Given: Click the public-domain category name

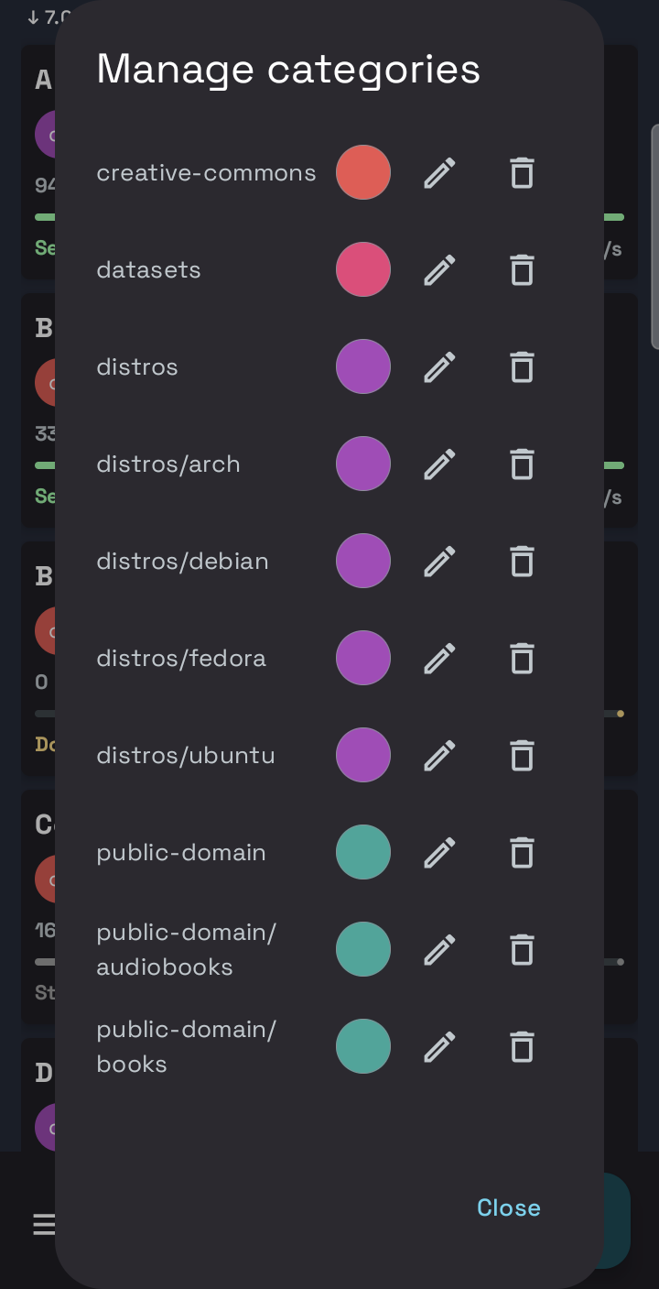Looking at the screenshot, I should coord(181,852).
